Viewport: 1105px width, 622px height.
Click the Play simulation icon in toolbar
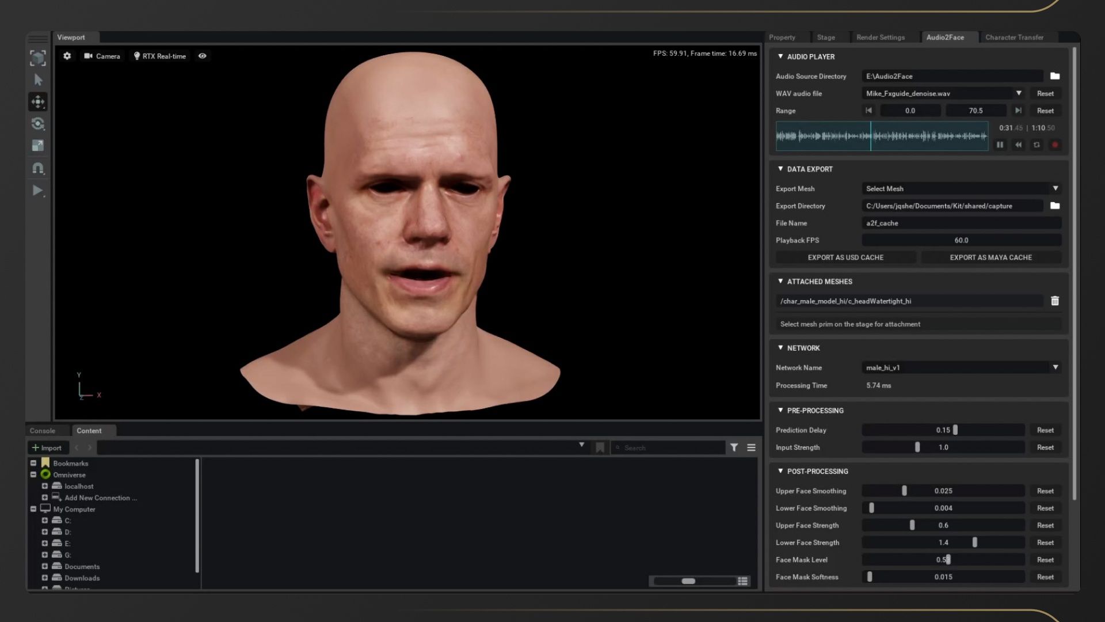coord(38,191)
